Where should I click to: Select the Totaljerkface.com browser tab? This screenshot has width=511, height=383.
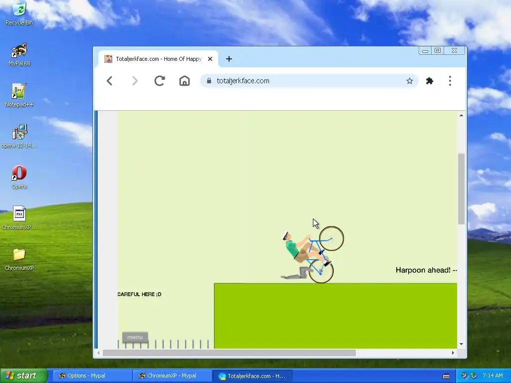pos(158,59)
